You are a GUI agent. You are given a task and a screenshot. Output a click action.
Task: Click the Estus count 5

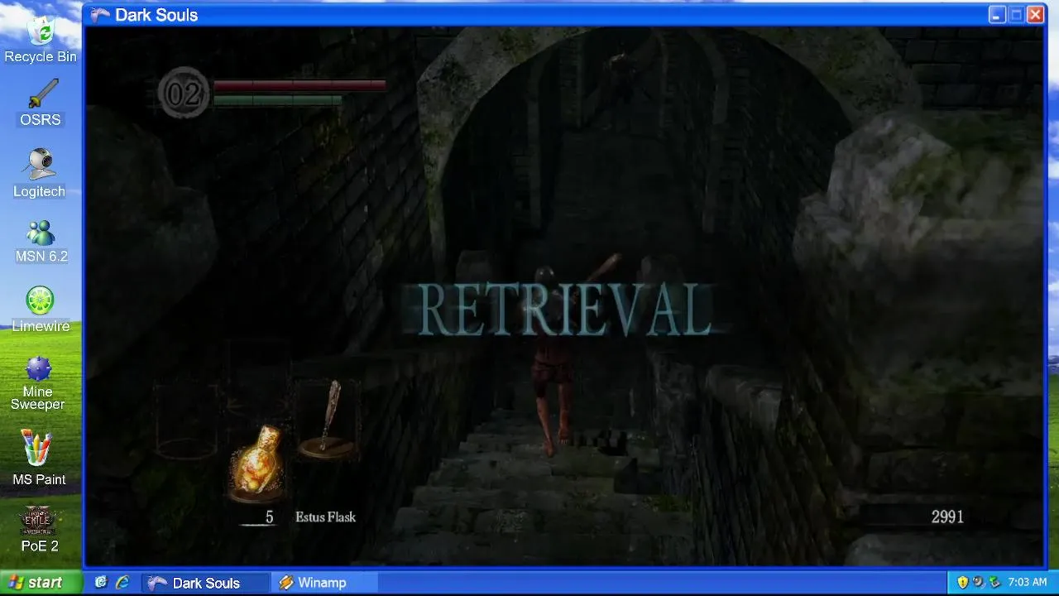269,517
